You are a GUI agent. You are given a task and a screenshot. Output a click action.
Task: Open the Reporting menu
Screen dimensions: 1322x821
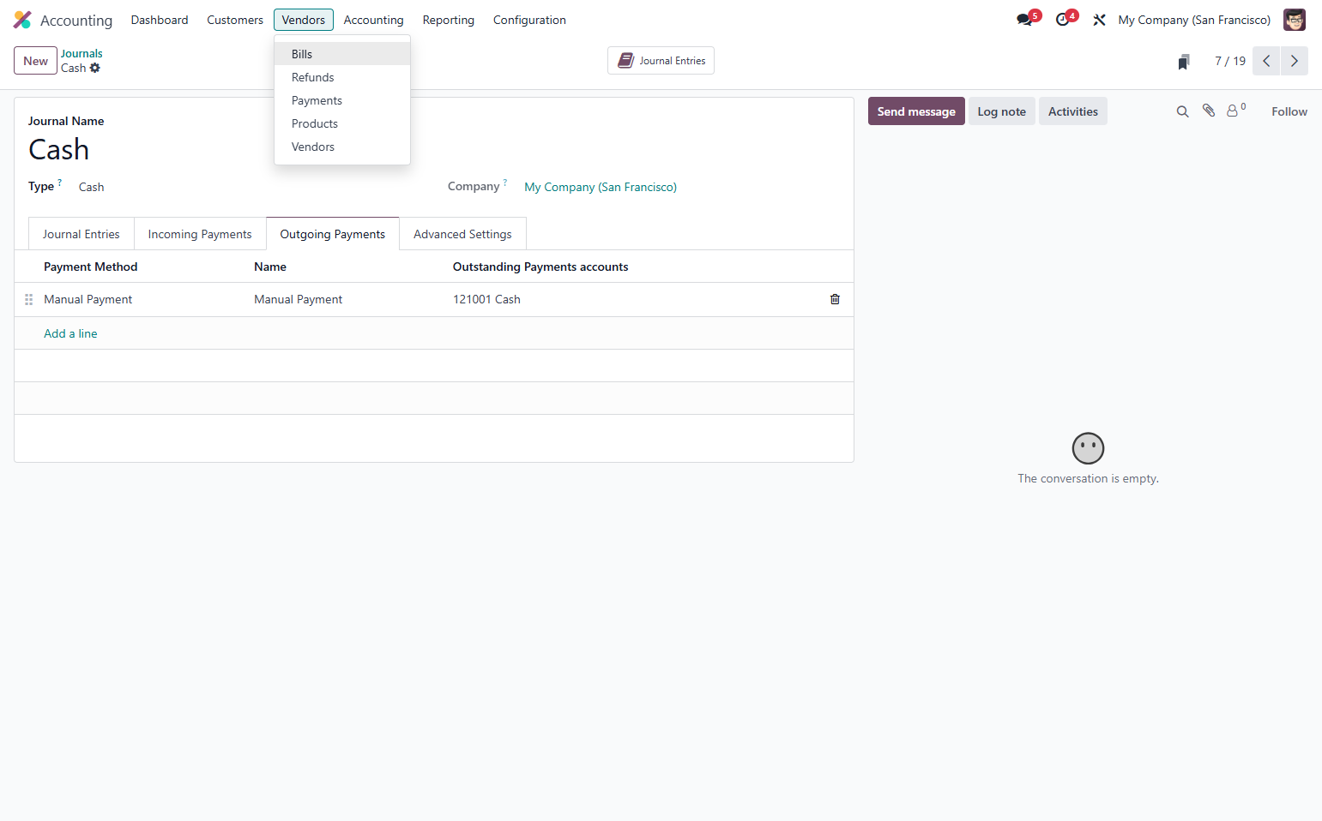pos(448,20)
